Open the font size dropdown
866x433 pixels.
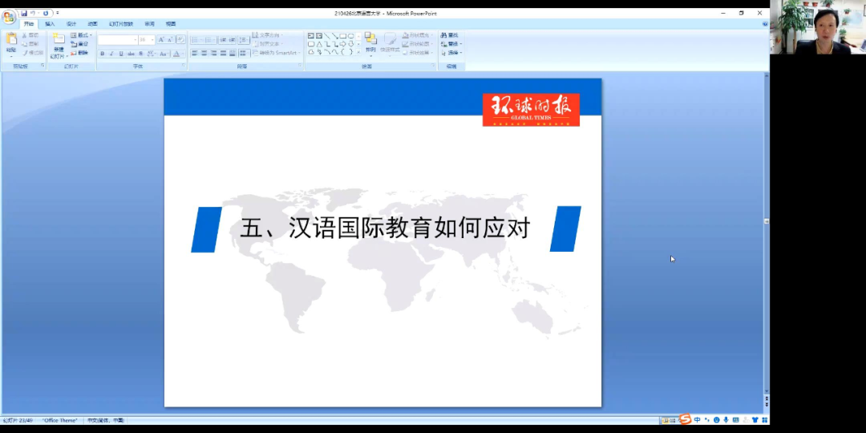click(x=152, y=39)
